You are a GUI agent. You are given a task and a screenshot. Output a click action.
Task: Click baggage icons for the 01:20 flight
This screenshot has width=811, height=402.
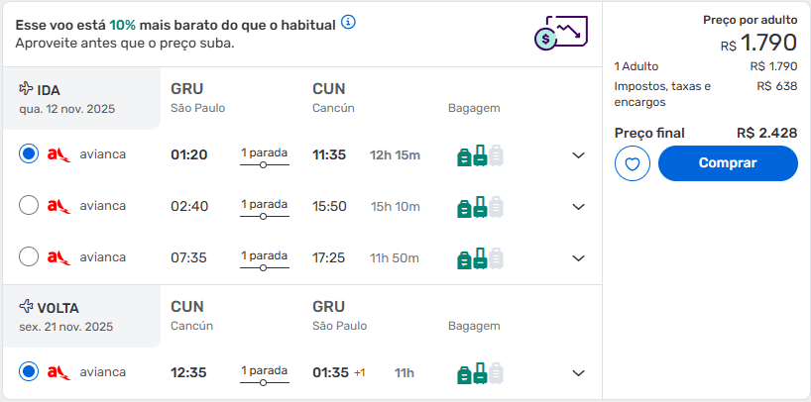(480, 155)
